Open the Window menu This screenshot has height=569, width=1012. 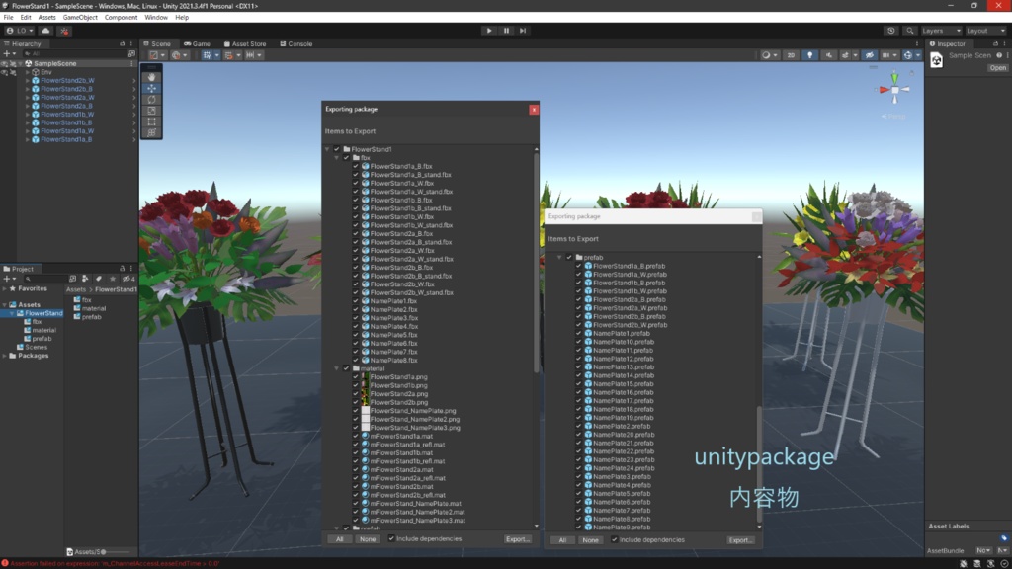[156, 18]
